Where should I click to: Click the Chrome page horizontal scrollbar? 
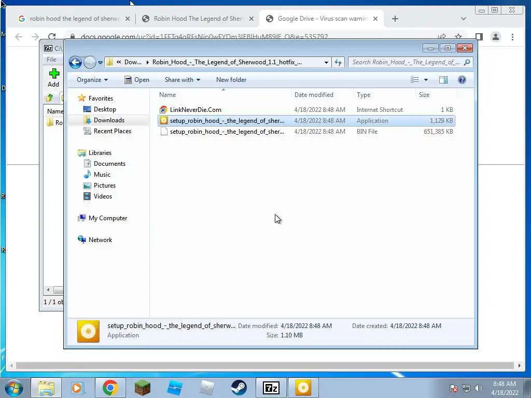pos(265,365)
